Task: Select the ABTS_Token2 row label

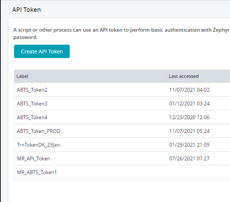Action: (32, 90)
